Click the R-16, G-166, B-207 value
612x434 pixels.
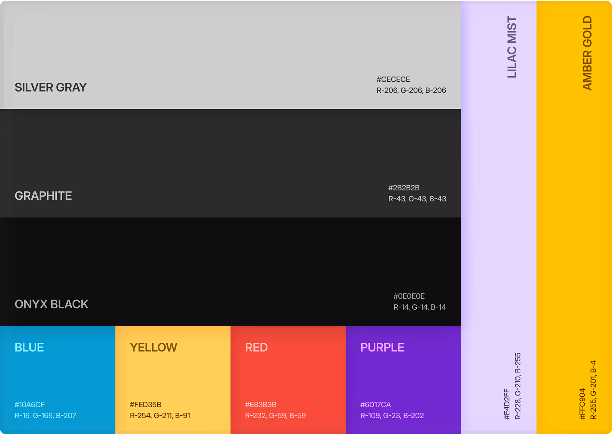45,416
